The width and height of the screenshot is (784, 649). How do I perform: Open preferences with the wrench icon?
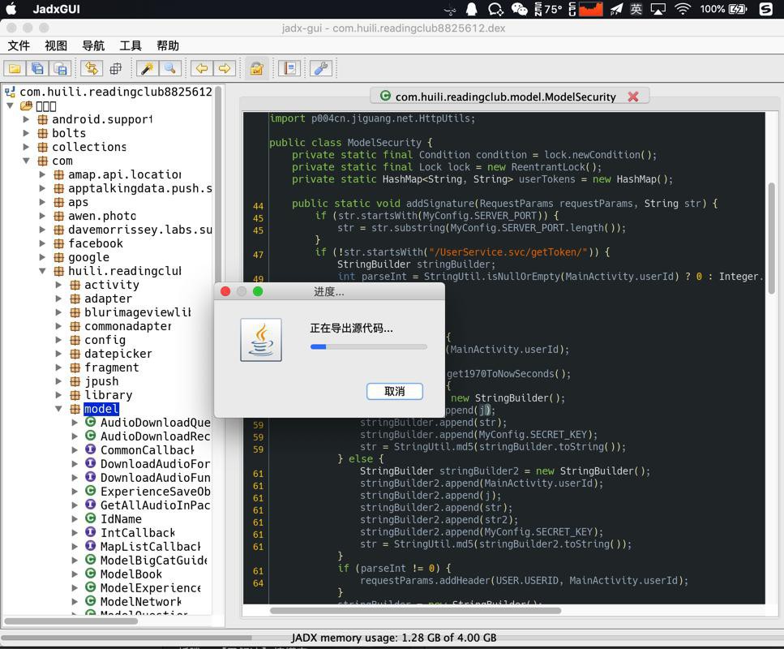321,69
